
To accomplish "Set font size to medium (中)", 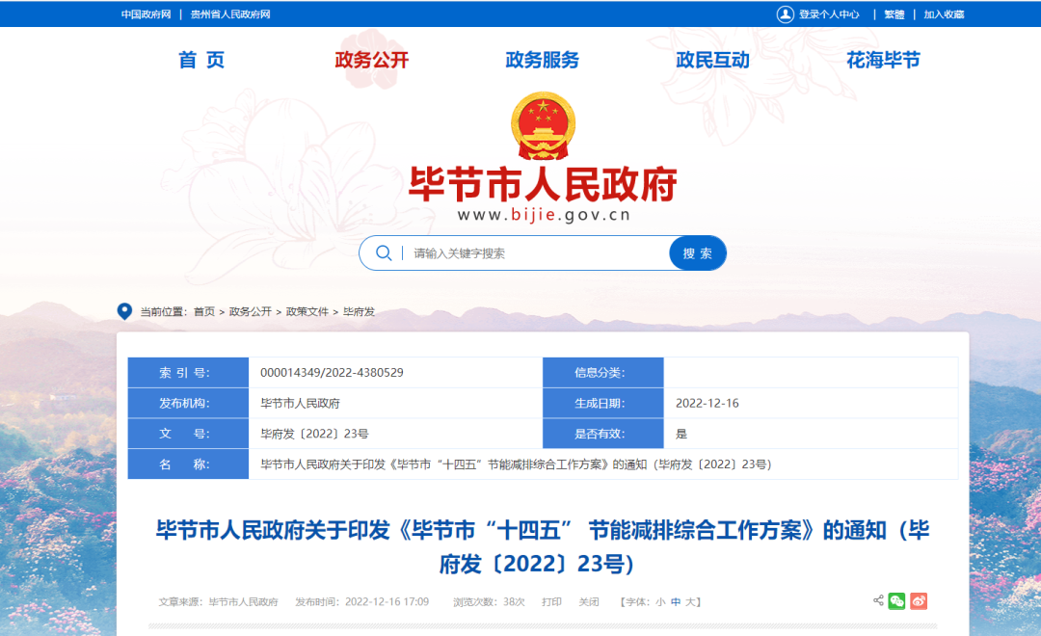I will (676, 602).
